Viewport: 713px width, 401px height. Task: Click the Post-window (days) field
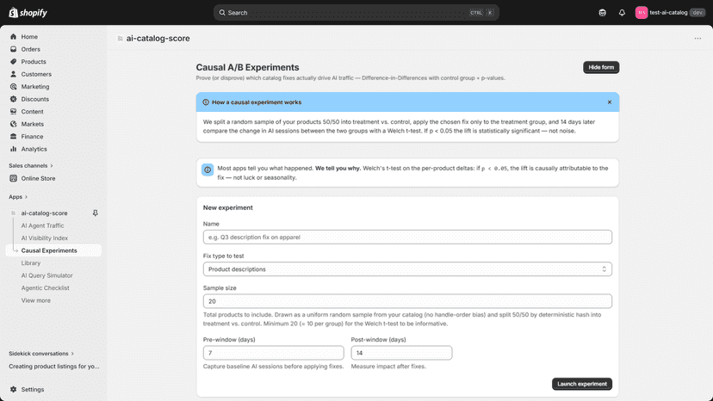401,353
